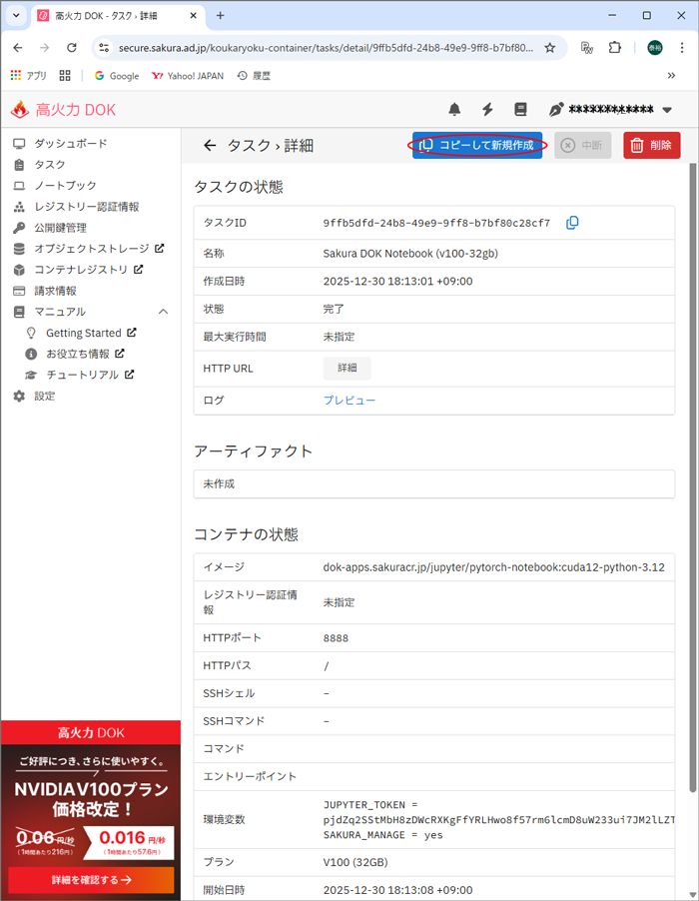699x901 pixels.
Task: Show more bookmarks with chevron
Action: pos(671,75)
